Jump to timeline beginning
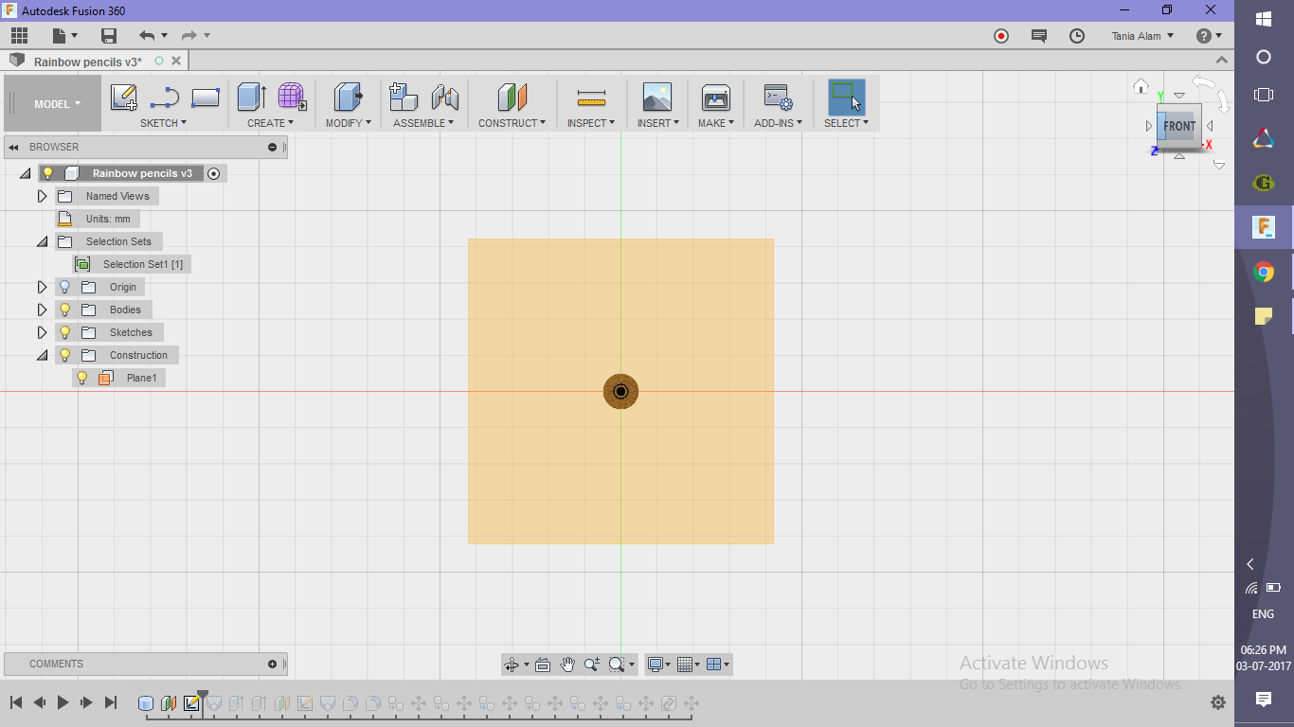 pyautogui.click(x=15, y=702)
